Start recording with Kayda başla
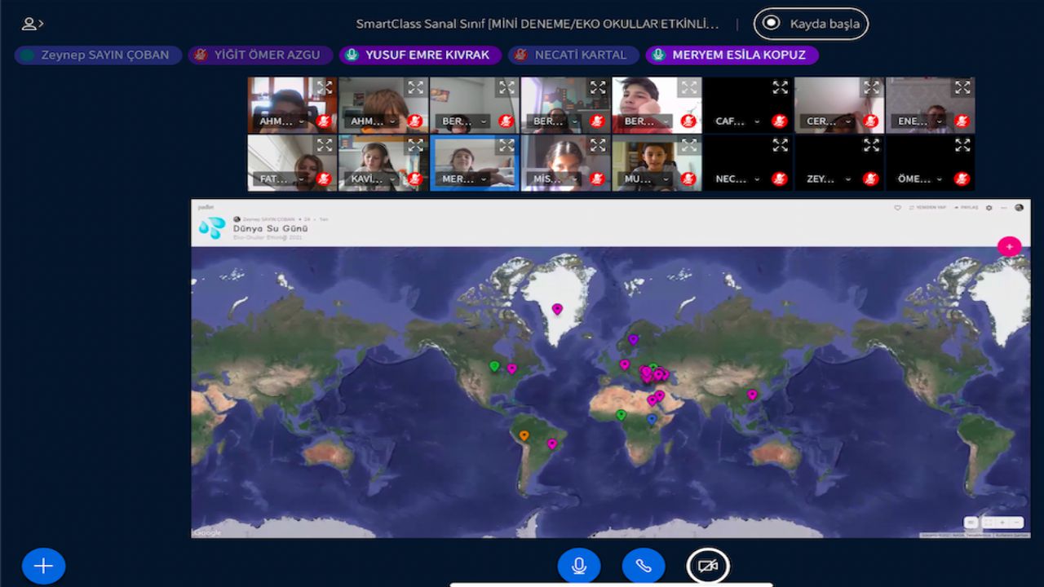This screenshot has height=587, width=1044. (x=811, y=24)
